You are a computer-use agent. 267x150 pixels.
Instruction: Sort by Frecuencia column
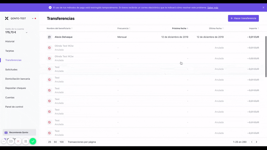(123, 28)
